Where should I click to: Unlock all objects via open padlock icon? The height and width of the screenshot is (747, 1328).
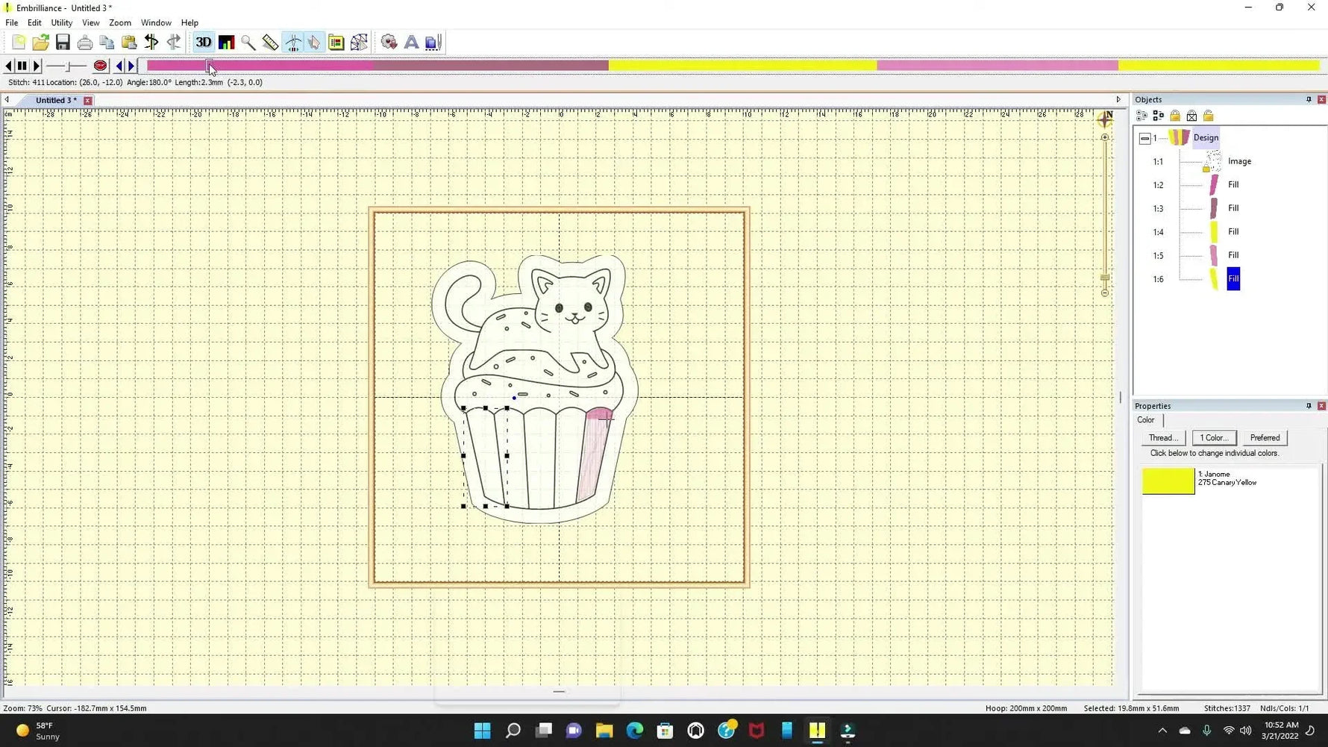coord(1209,116)
